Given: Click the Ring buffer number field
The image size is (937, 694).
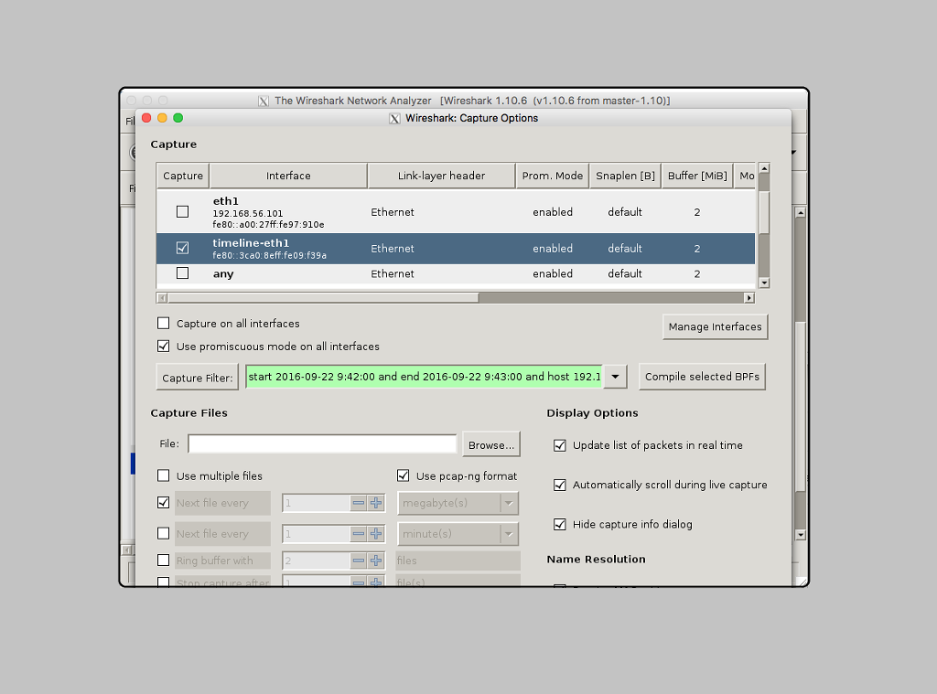Looking at the screenshot, I should point(316,561).
